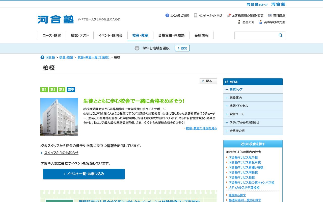Click the booklet icon for 資料請求
The width and height of the screenshot is (323, 202).
[x=270, y=15]
